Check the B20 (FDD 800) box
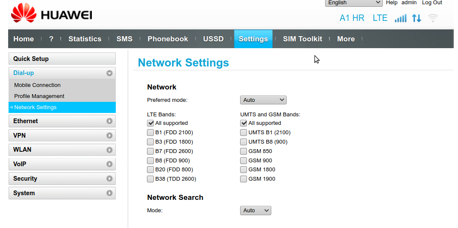This screenshot has height=228, width=458. [x=150, y=170]
